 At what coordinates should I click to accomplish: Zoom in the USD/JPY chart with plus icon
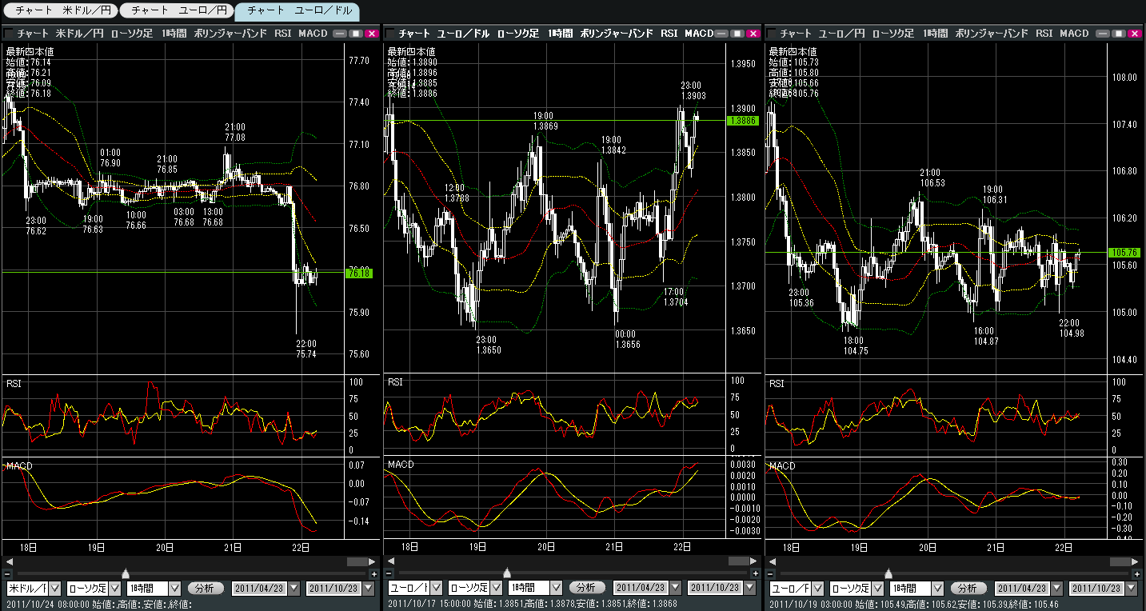tap(373, 573)
